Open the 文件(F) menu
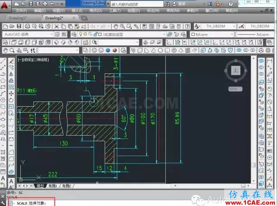277x206 pixels. point(21,10)
